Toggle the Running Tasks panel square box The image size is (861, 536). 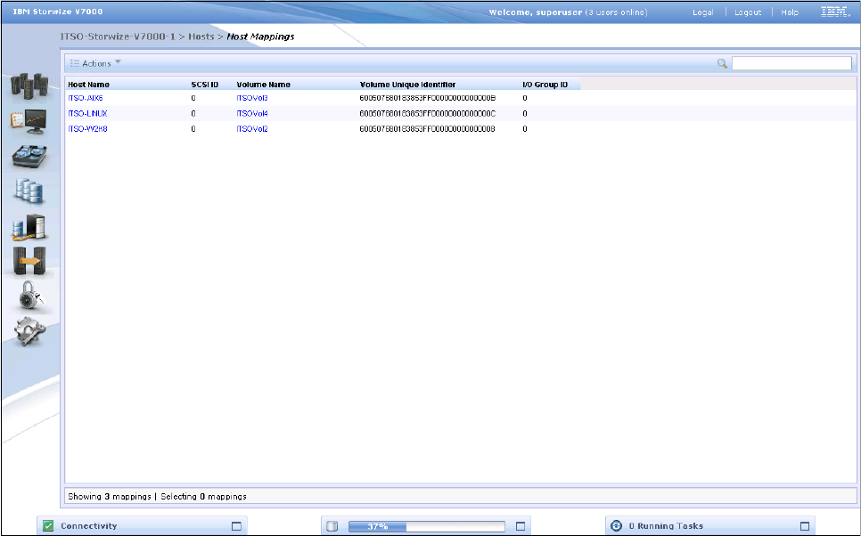805,526
